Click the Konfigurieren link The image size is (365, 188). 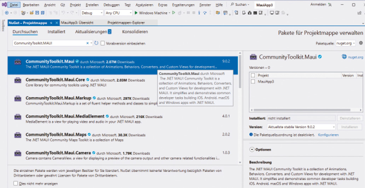pos(328,135)
